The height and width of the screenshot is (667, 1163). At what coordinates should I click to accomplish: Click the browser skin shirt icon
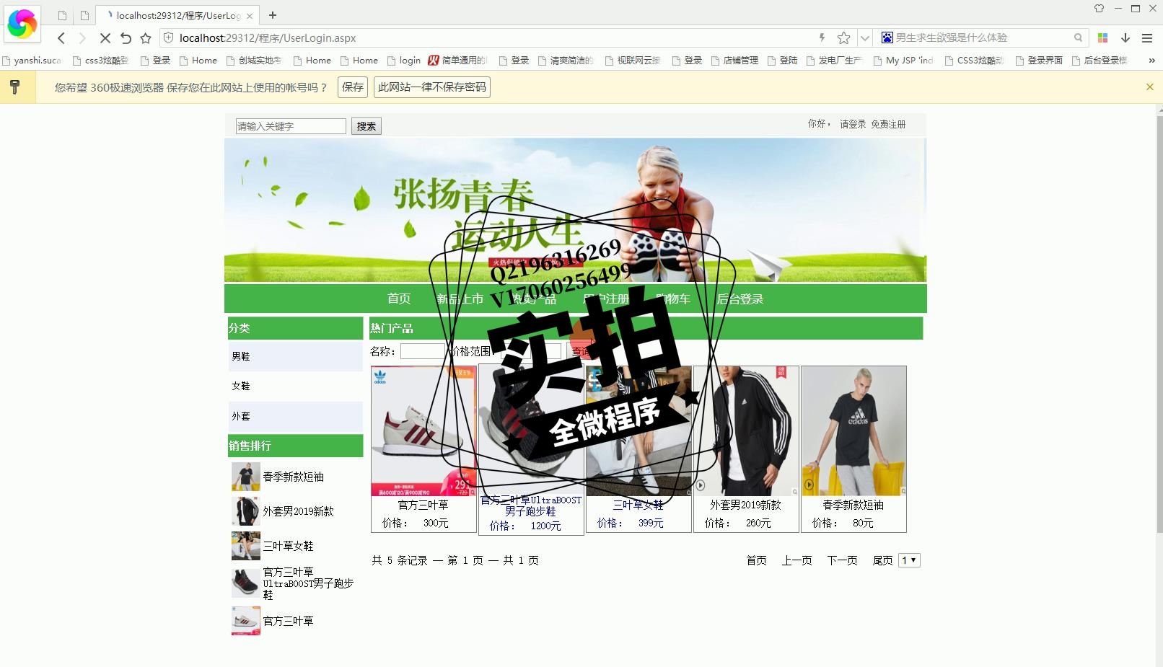click(1099, 9)
